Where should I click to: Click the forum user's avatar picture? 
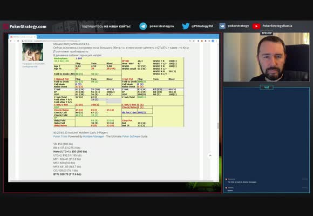point(33,52)
